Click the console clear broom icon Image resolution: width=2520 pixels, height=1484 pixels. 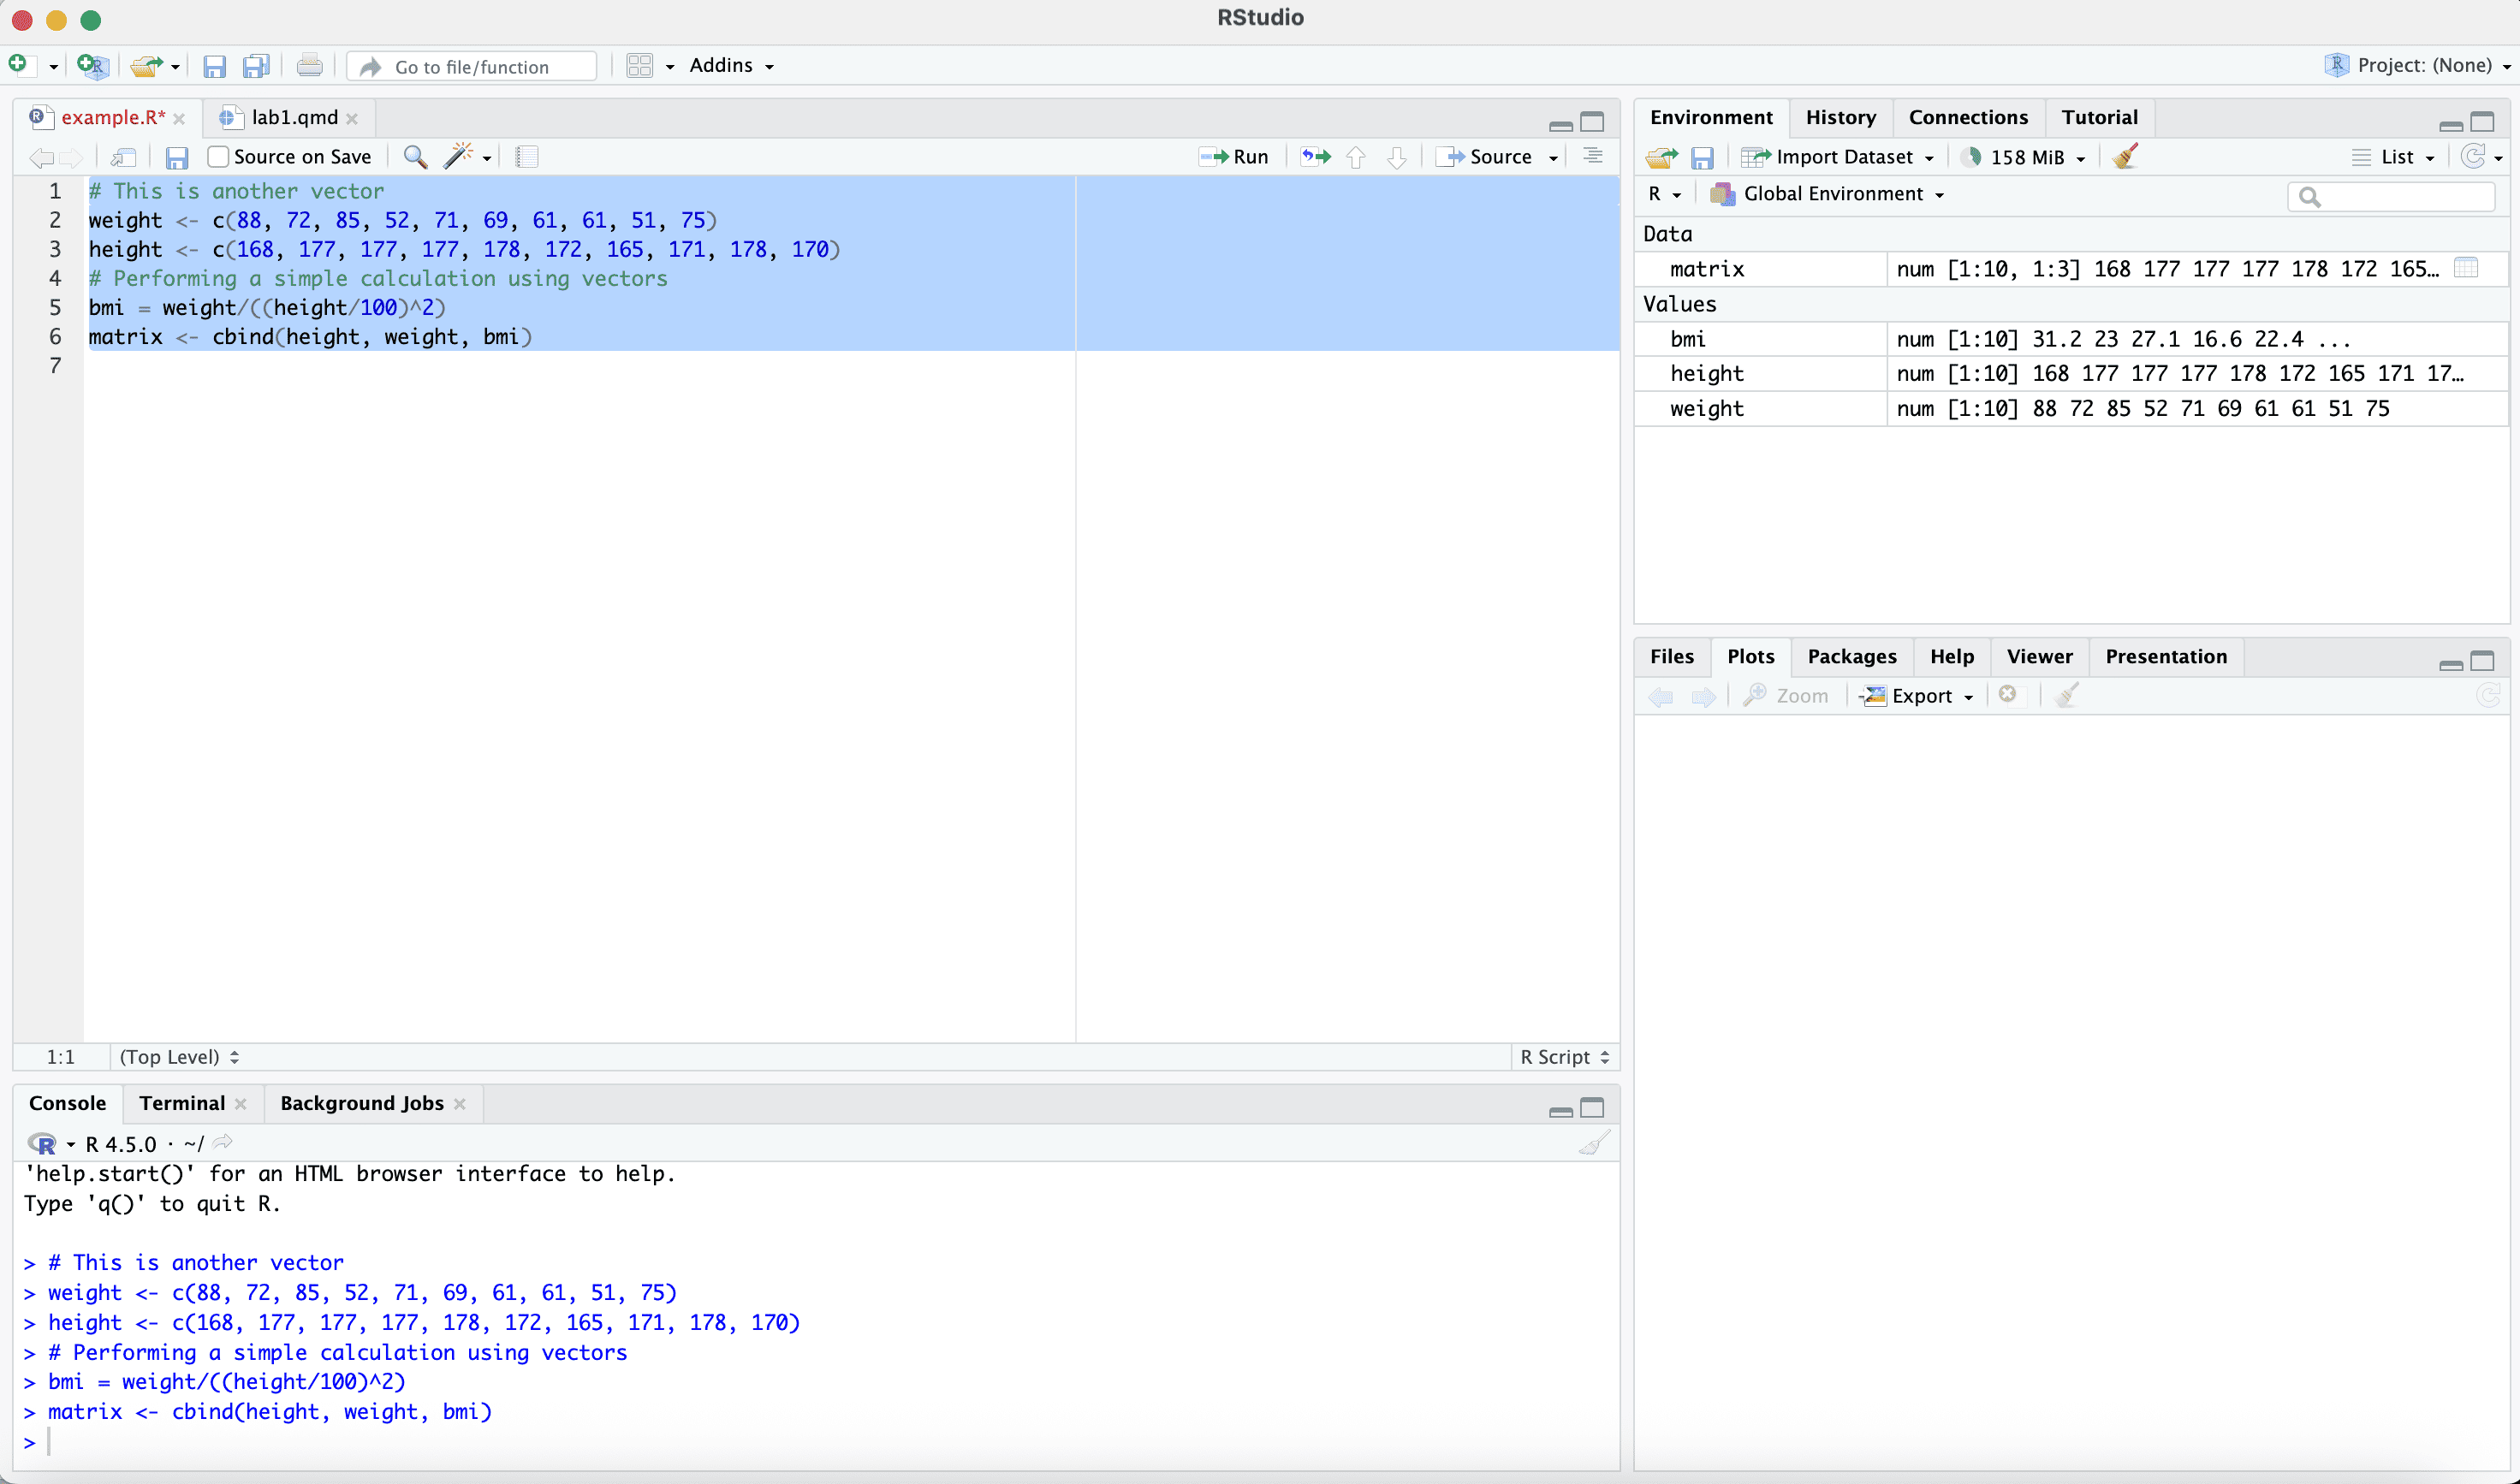[1594, 1143]
